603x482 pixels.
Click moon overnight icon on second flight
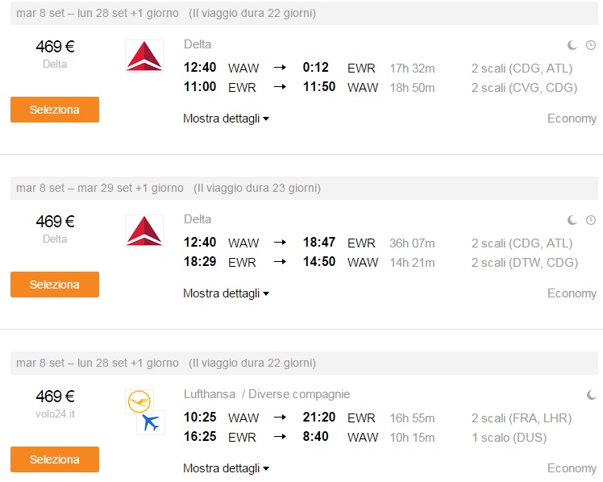(572, 220)
